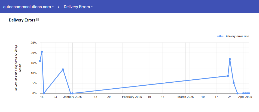259x112 pixels.
Task: Click the Delivery Errors section heading
Action: [22, 20]
